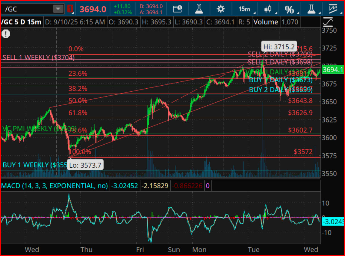Click the 100.0% Fibonacci level label
Image resolution: width=345 pixels, height=256 pixels.
pos(80,152)
